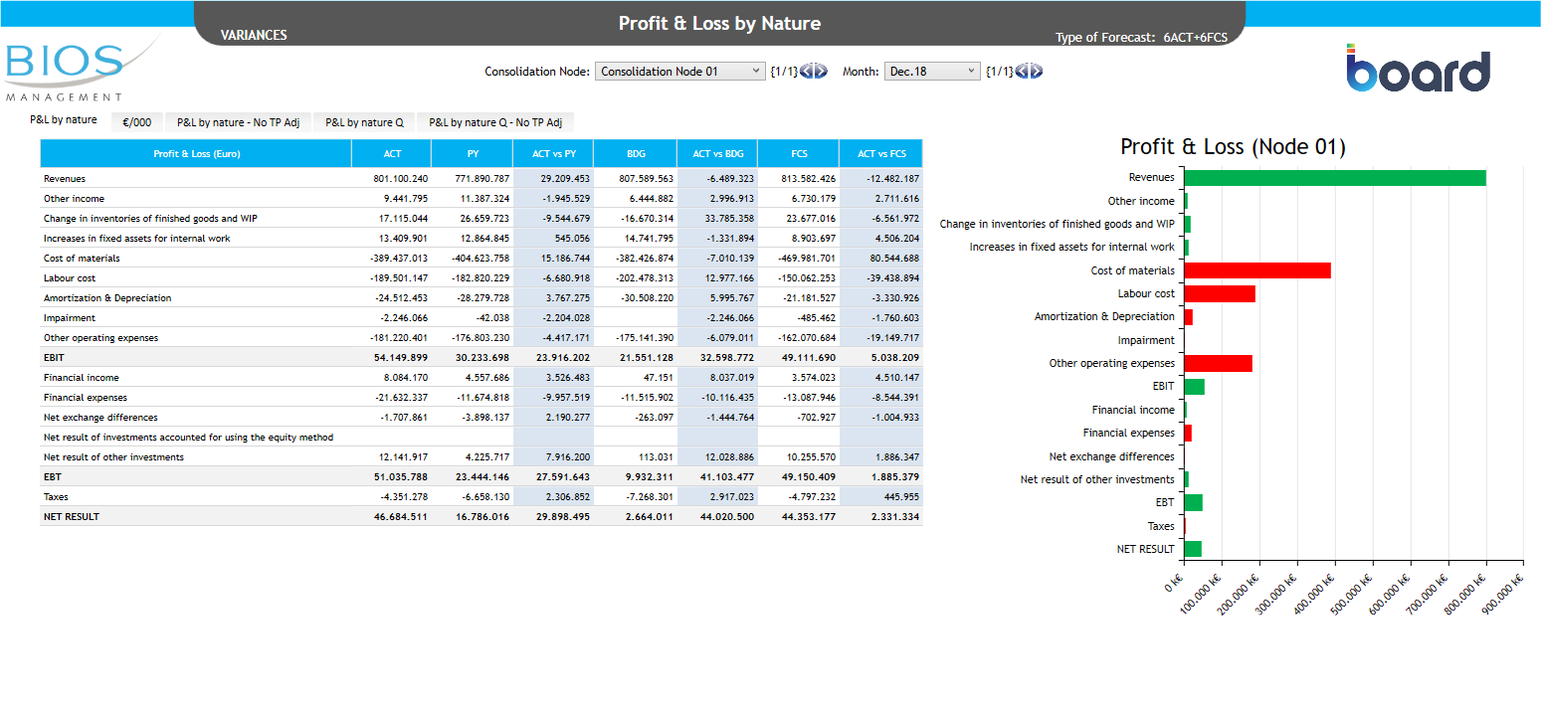Screen dimensions: 1543x712
Task: Select Cost of materials FCS value -469.981.701
Action: tap(807, 259)
